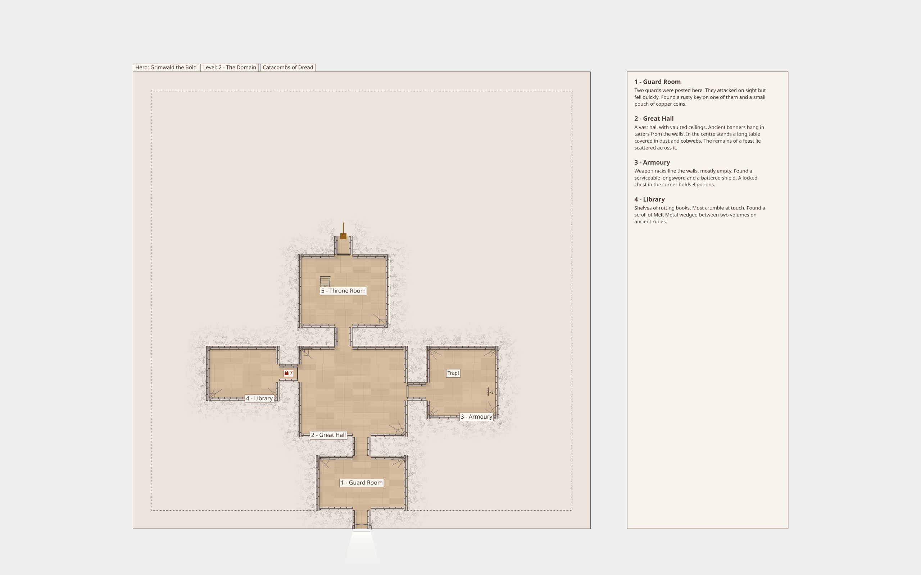Click the dark door atop the Throne Room
Screen dimensions: 921x575
point(343,254)
